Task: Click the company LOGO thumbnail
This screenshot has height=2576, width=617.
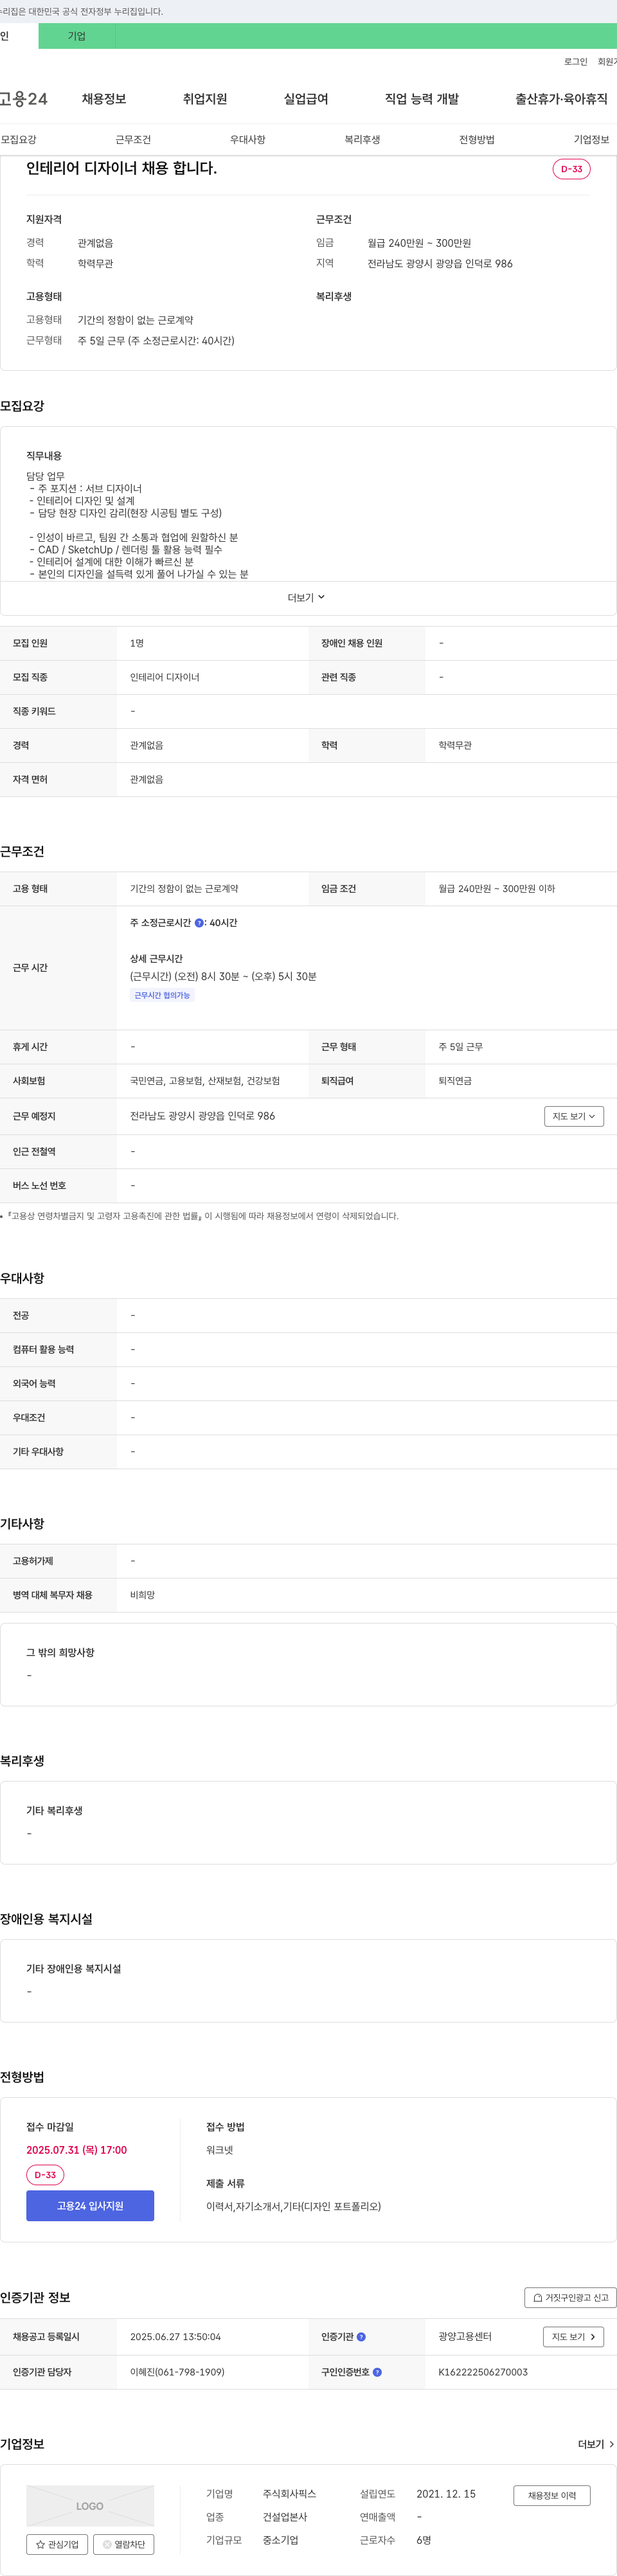Action: pyautogui.click(x=90, y=2506)
